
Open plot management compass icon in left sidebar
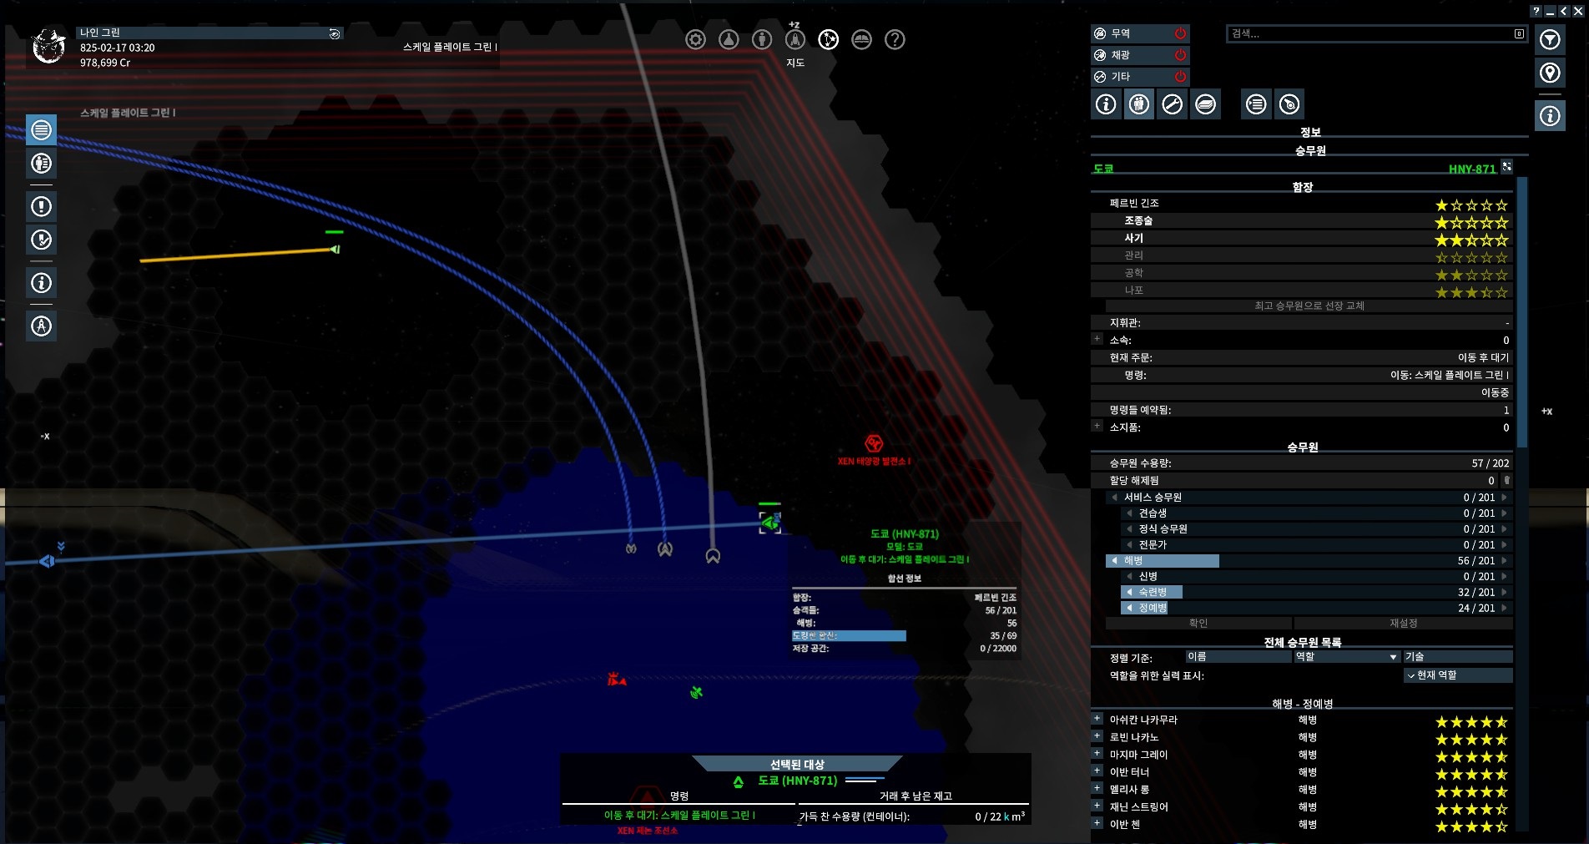coord(41,326)
